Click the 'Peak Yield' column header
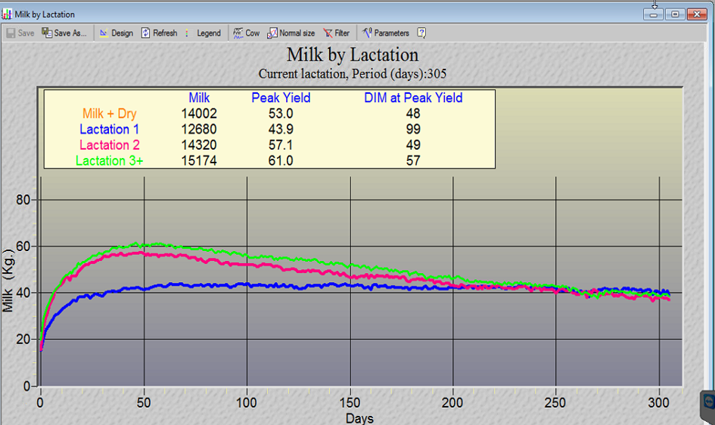This screenshot has height=425, width=715. 281,98
